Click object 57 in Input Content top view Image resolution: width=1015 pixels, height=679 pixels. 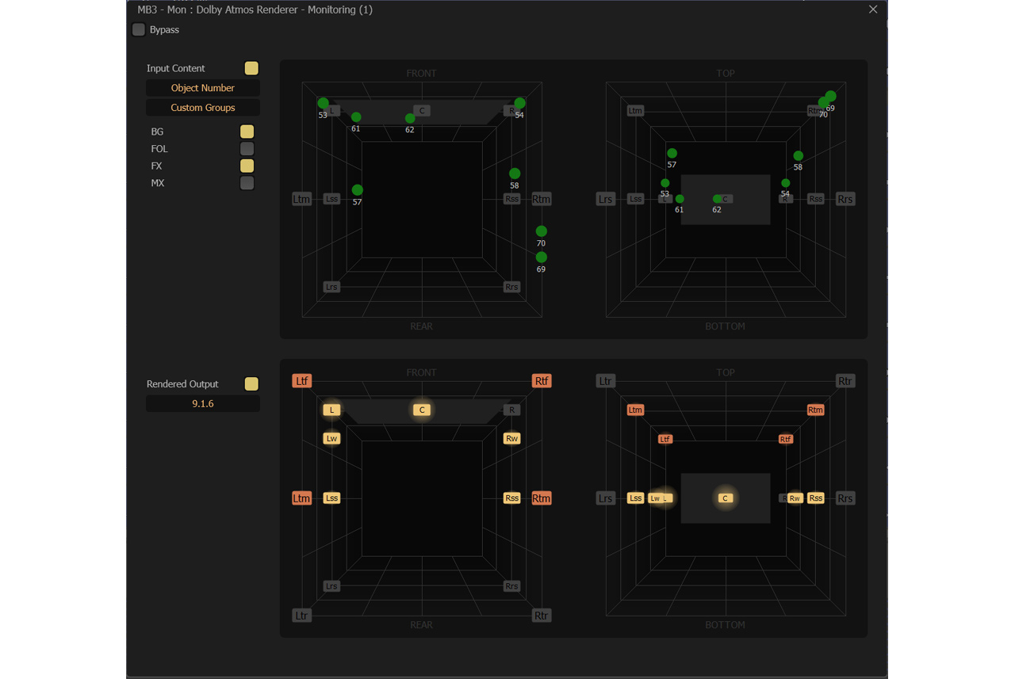tap(672, 153)
